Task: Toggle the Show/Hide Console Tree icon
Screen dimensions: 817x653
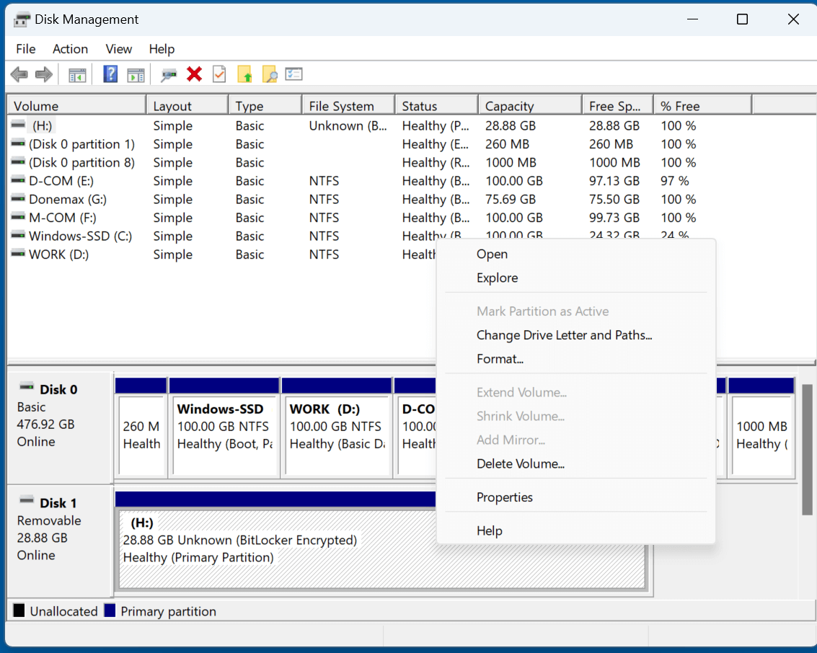Action: point(77,74)
